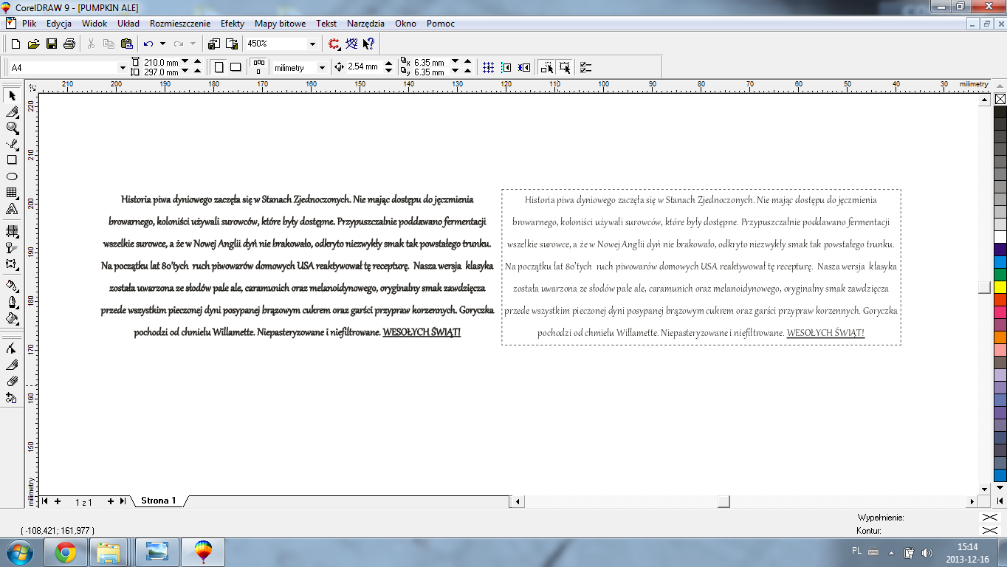Print the document via printer icon

(69, 44)
